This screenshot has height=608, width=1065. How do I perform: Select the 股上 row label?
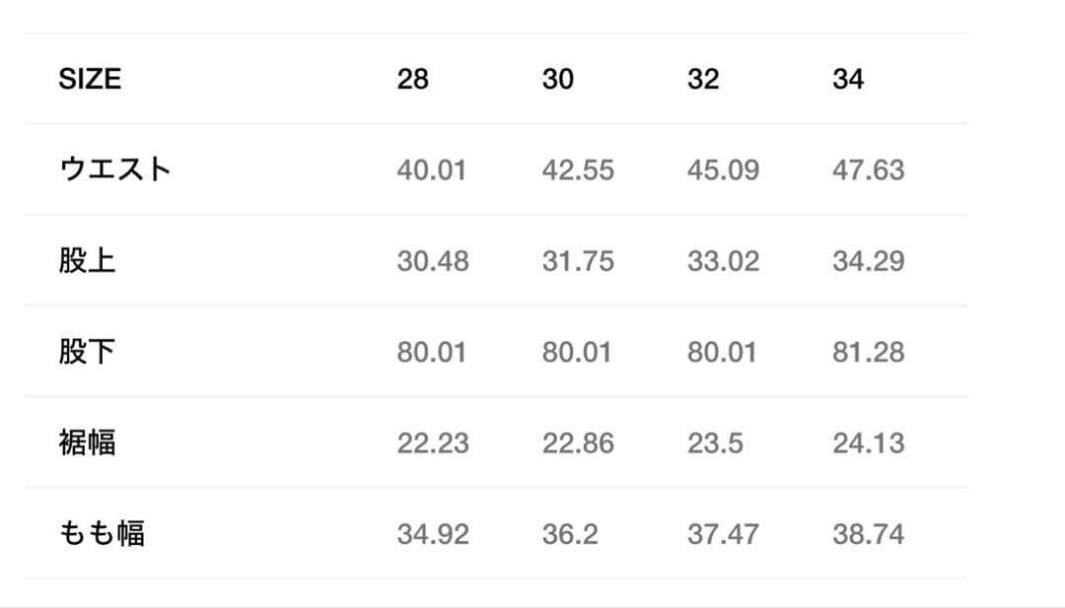87,261
